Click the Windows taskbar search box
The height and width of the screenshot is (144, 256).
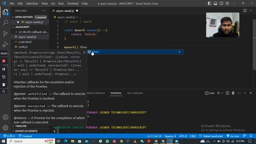[31, 141]
